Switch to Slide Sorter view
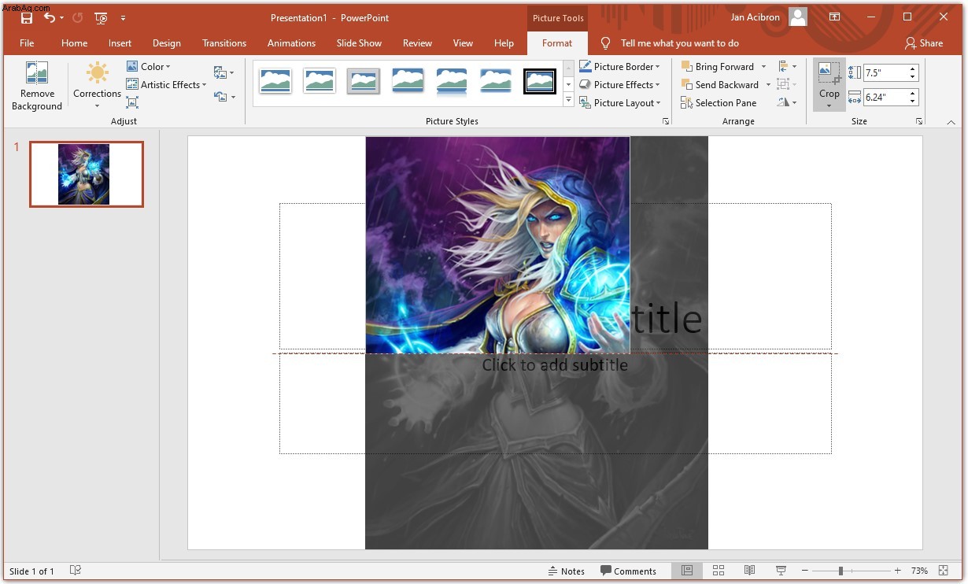Viewport: 968px width, 584px height. pos(719,571)
